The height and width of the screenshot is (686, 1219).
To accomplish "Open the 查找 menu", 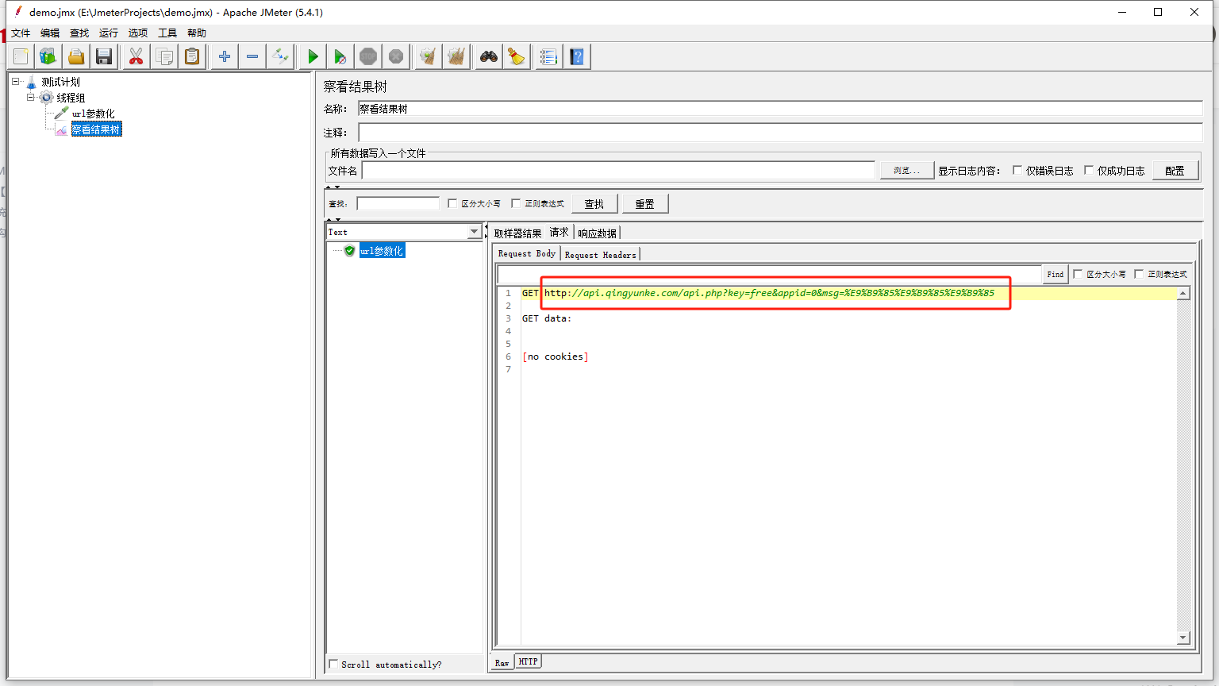I will click(x=79, y=33).
